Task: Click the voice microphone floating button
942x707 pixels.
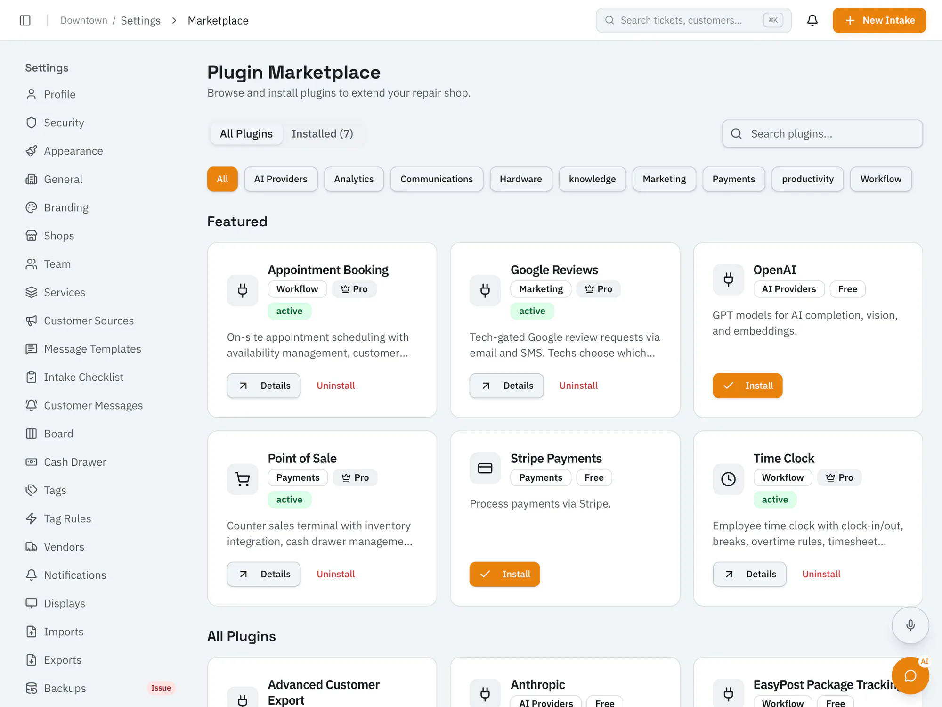Action: pos(910,625)
